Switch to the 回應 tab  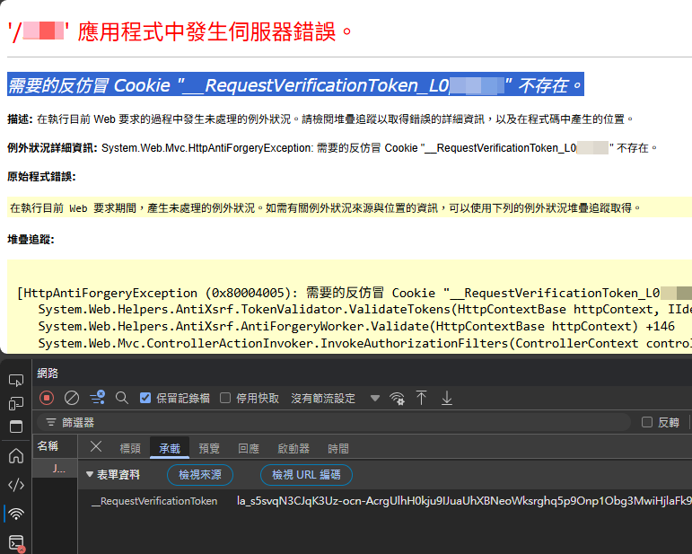coord(249,448)
